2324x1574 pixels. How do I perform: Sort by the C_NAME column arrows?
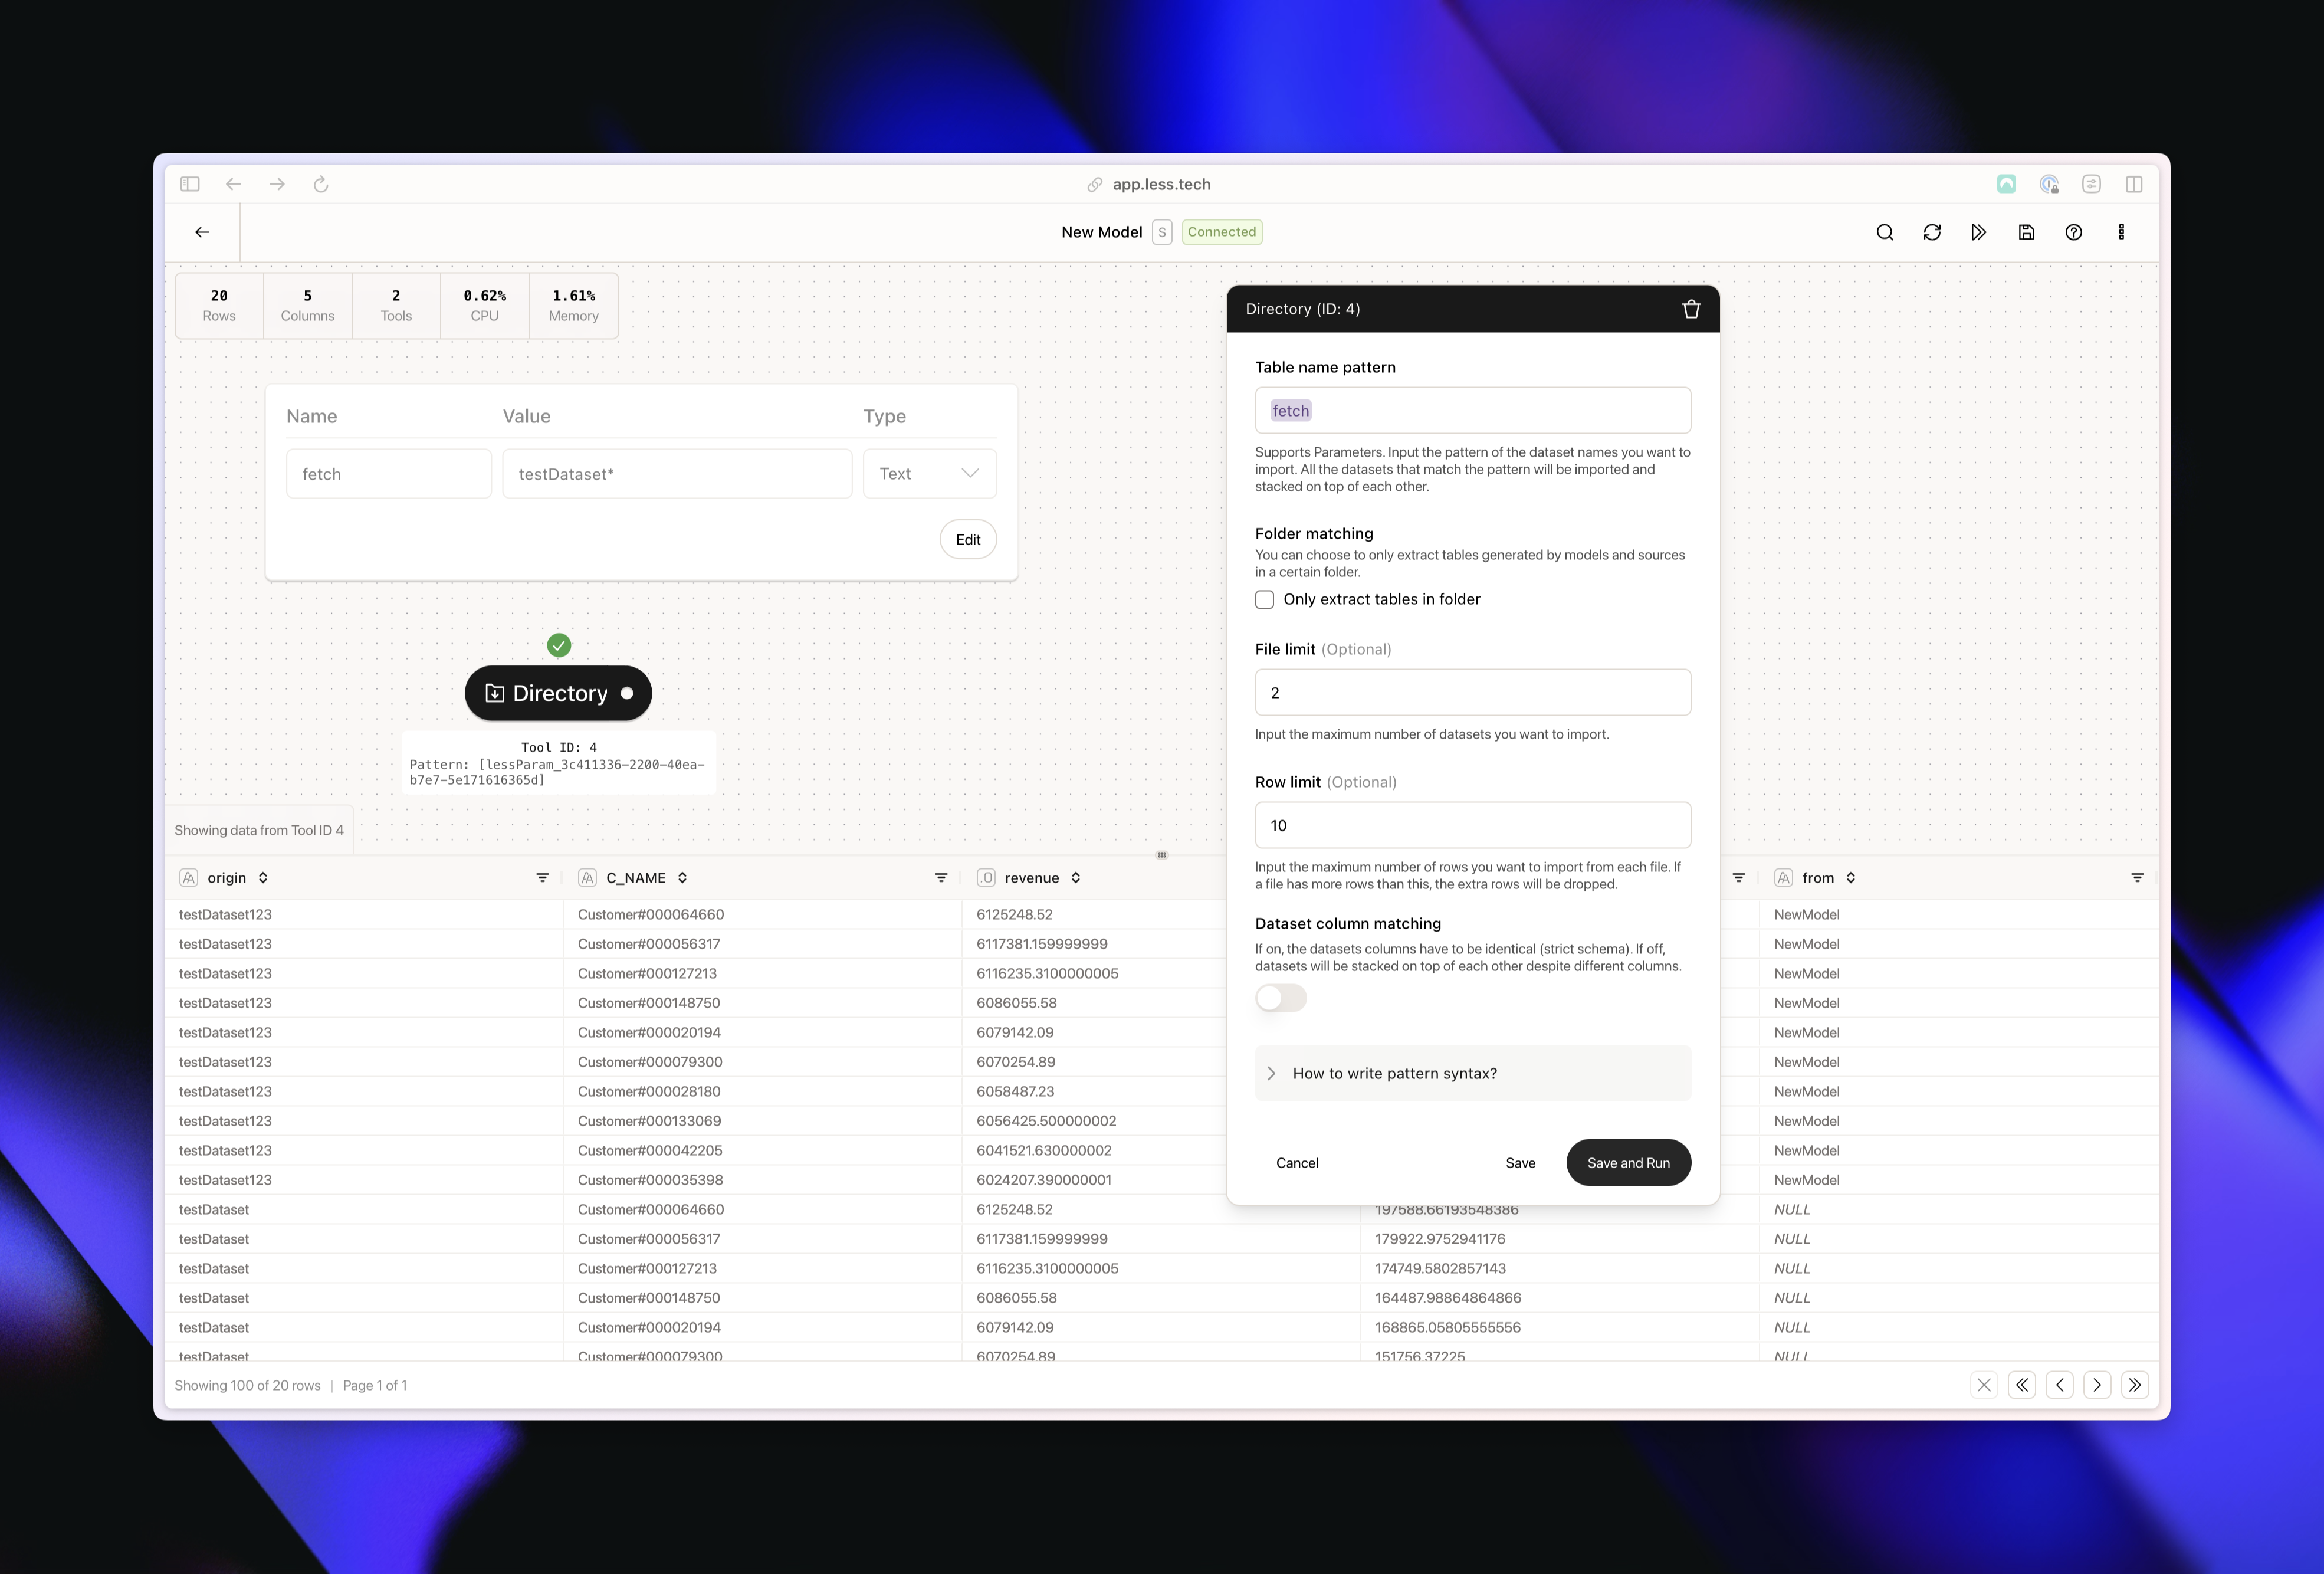[x=682, y=877]
